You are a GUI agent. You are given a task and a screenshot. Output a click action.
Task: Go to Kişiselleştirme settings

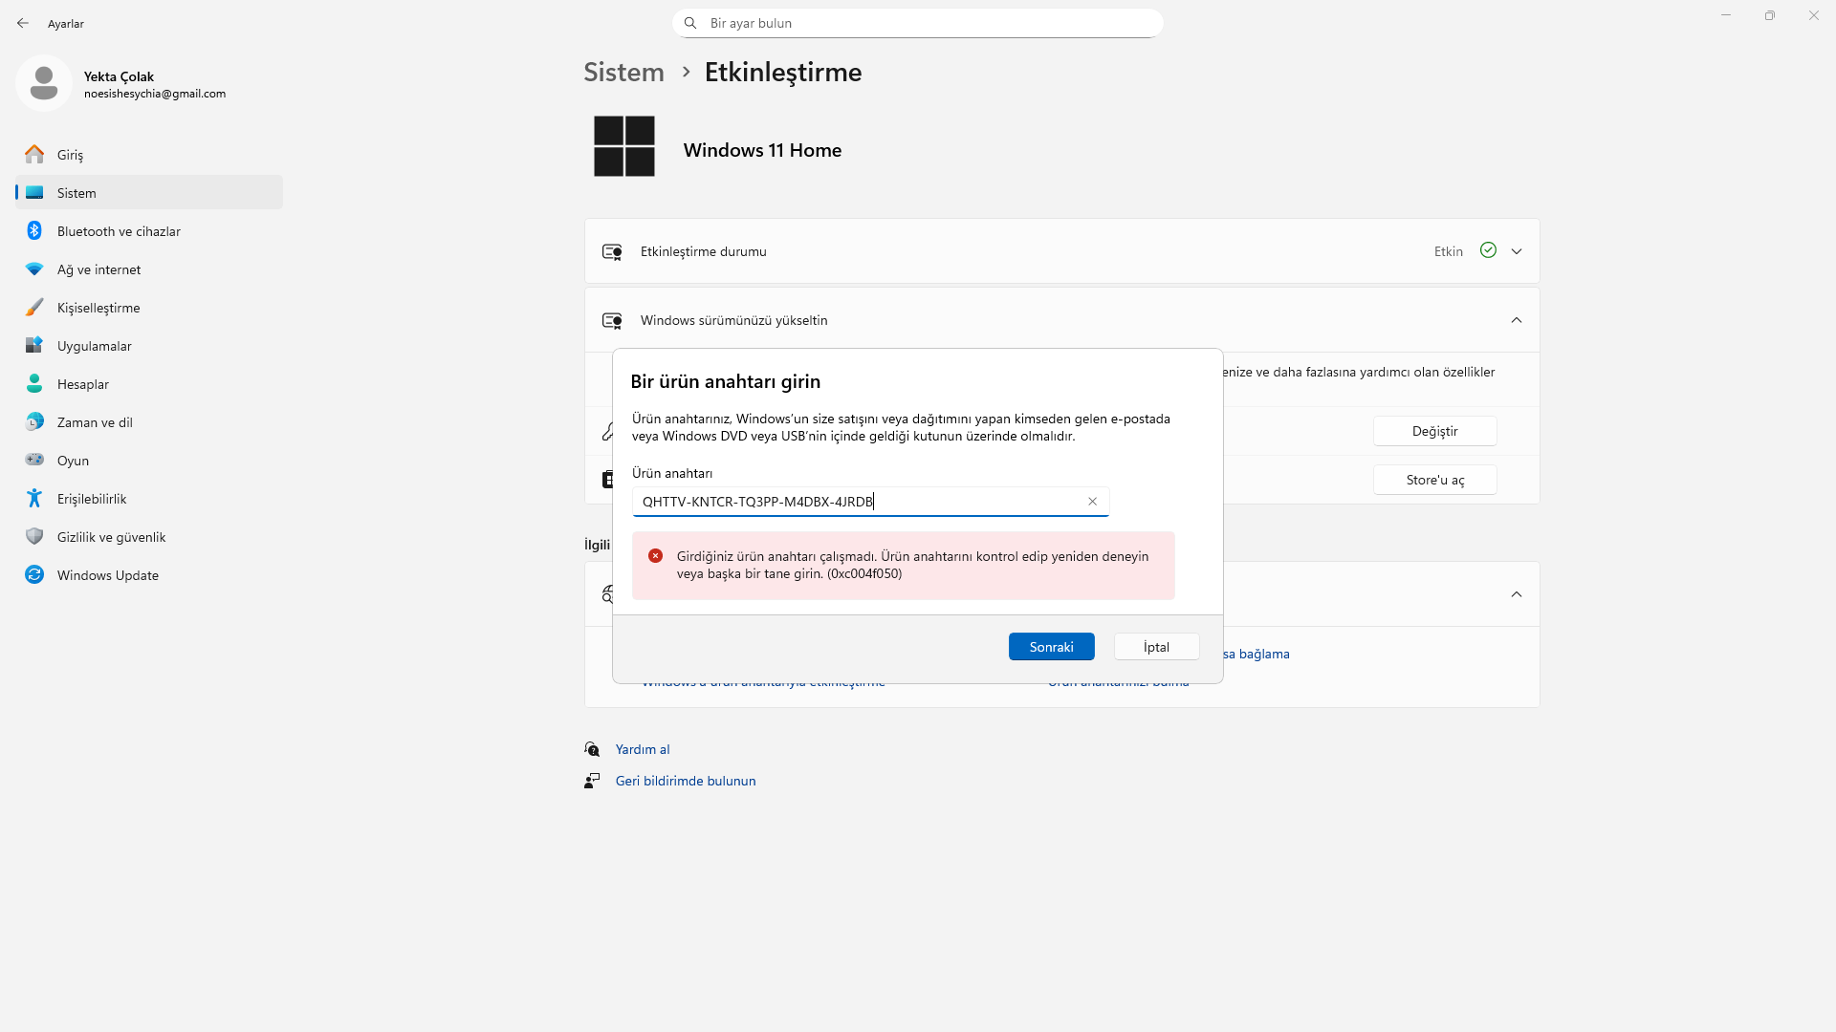pos(149,307)
